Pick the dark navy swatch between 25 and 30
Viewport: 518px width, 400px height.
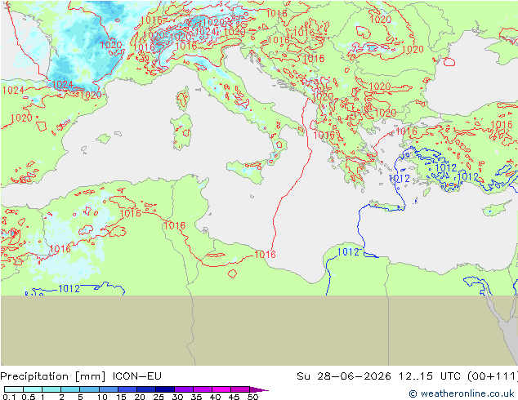click(x=165, y=389)
